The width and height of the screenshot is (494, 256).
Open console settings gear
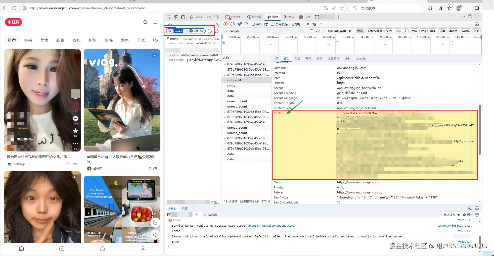pos(477,215)
